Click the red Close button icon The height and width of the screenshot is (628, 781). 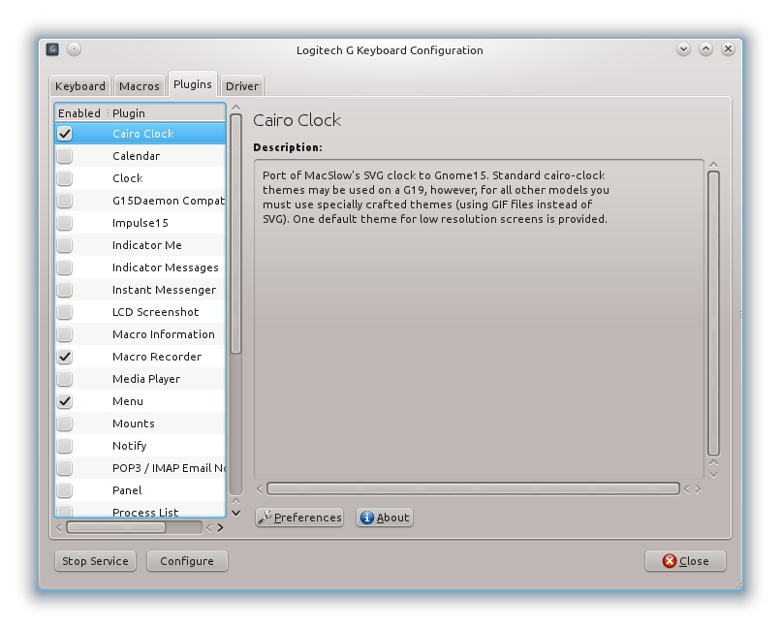[670, 561]
